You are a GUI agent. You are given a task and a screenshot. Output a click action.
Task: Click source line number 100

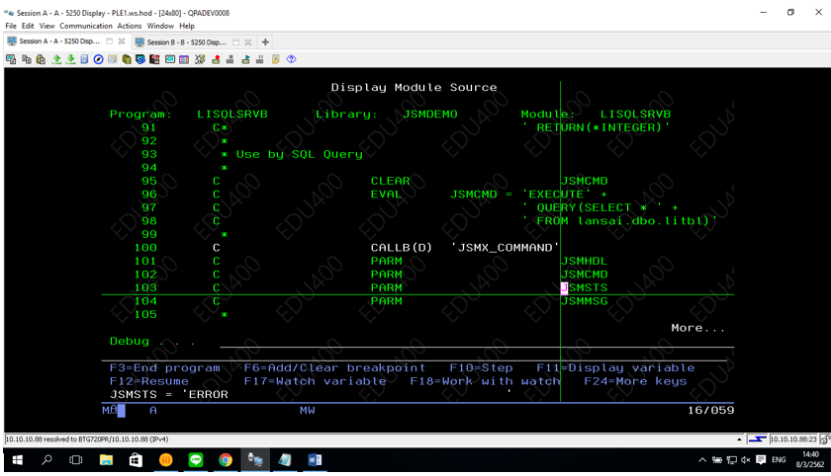pos(145,248)
